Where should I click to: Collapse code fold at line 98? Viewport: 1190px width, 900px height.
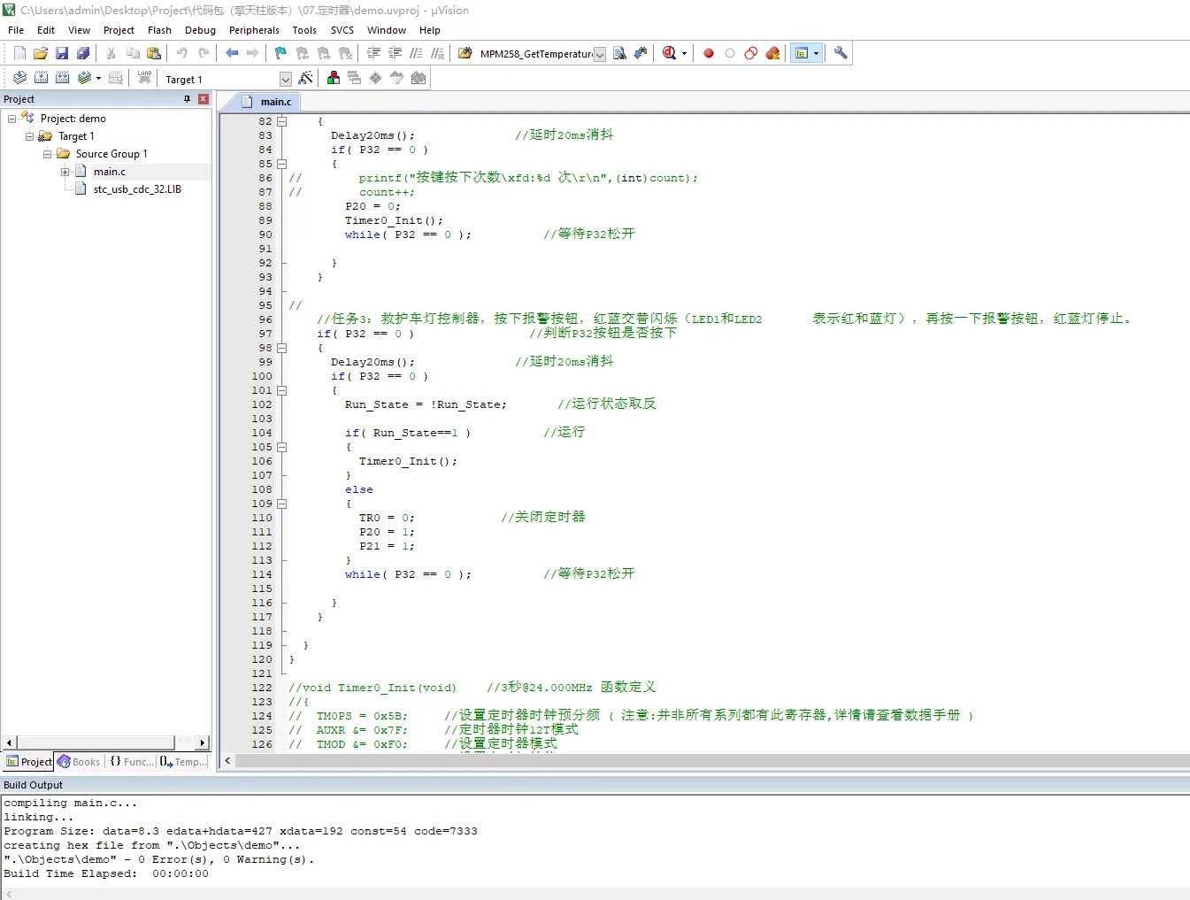(282, 348)
